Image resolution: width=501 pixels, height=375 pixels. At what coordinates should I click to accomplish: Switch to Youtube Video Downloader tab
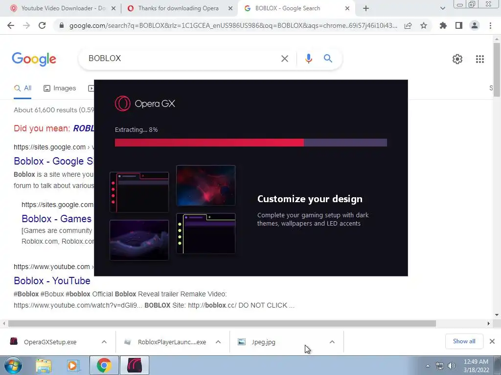[x=63, y=8]
